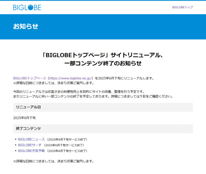Click the sentence starting 今回のリニューアルでは

click(x=79, y=91)
